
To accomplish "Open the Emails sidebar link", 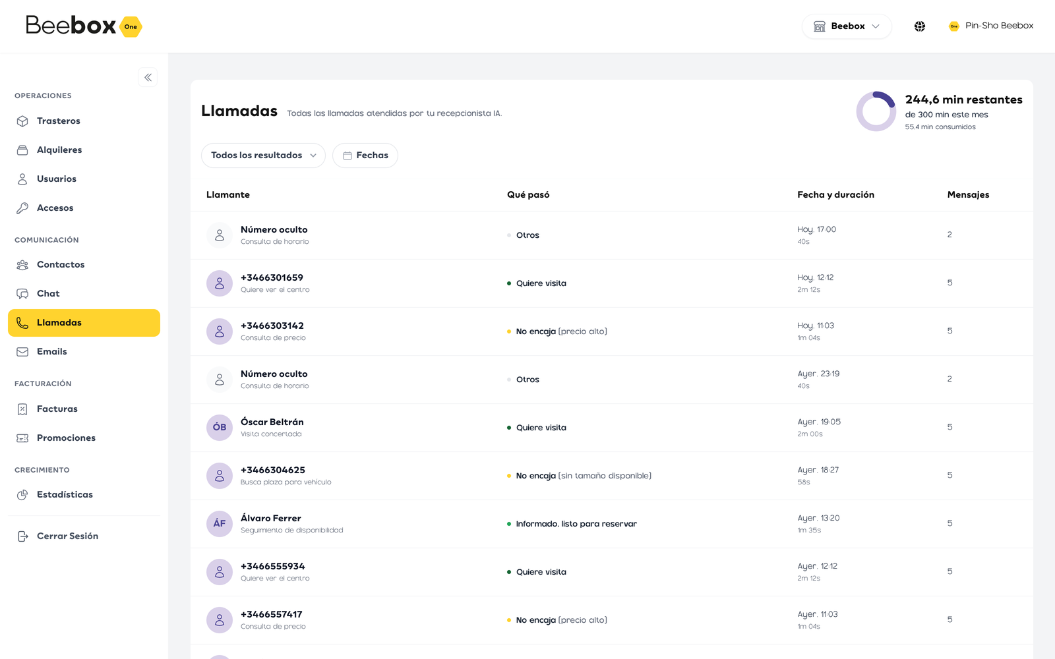I will pyautogui.click(x=84, y=352).
